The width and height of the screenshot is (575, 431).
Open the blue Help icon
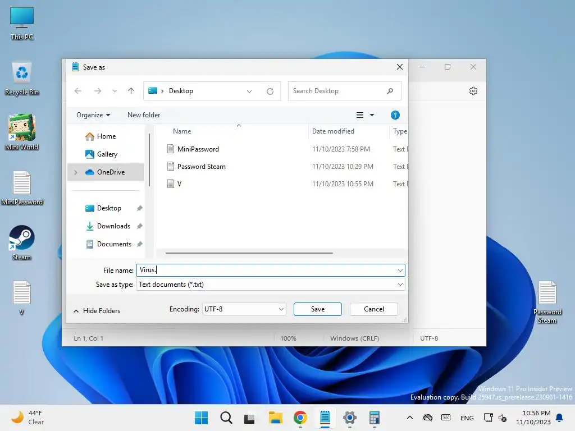pyautogui.click(x=395, y=115)
